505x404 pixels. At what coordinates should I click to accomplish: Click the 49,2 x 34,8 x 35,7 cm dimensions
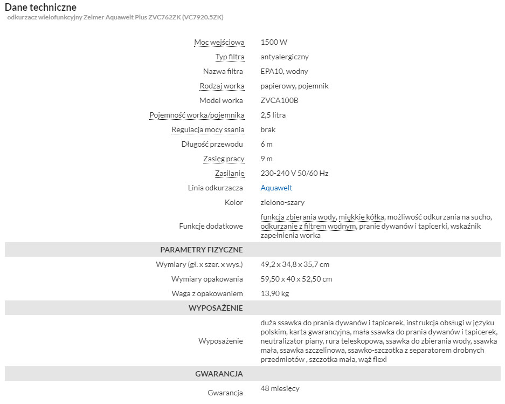click(295, 265)
